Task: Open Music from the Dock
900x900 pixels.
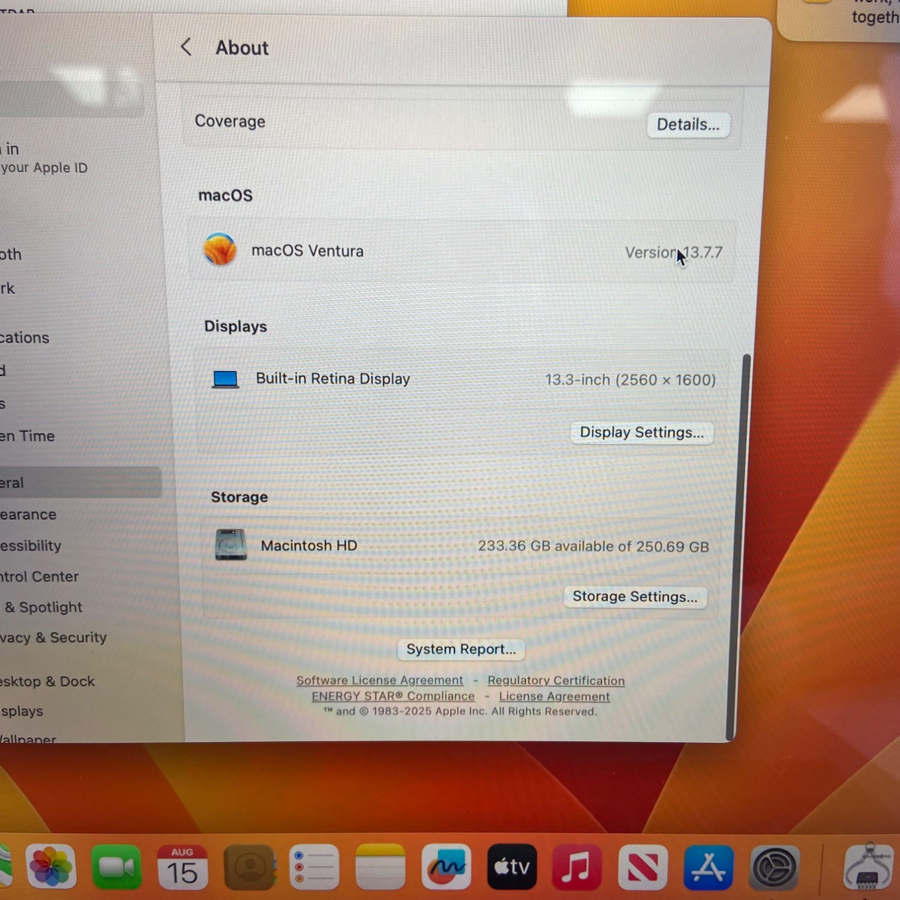Action: (577, 867)
